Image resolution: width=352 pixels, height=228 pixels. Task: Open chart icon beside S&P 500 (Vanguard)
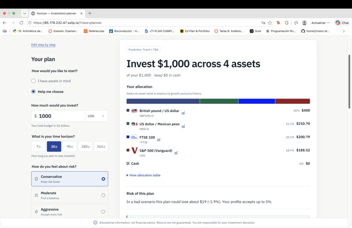tap(176, 153)
